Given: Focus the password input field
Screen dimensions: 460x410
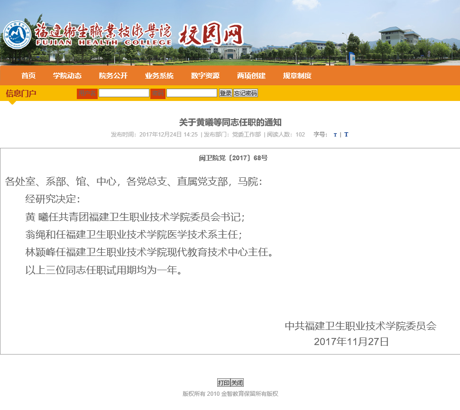Looking at the screenshot, I should coord(192,93).
